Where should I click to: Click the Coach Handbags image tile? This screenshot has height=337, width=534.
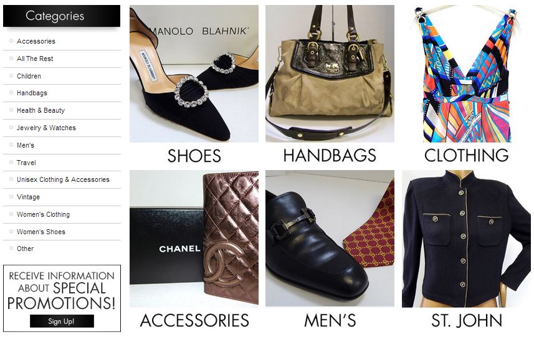tap(330, 84)
